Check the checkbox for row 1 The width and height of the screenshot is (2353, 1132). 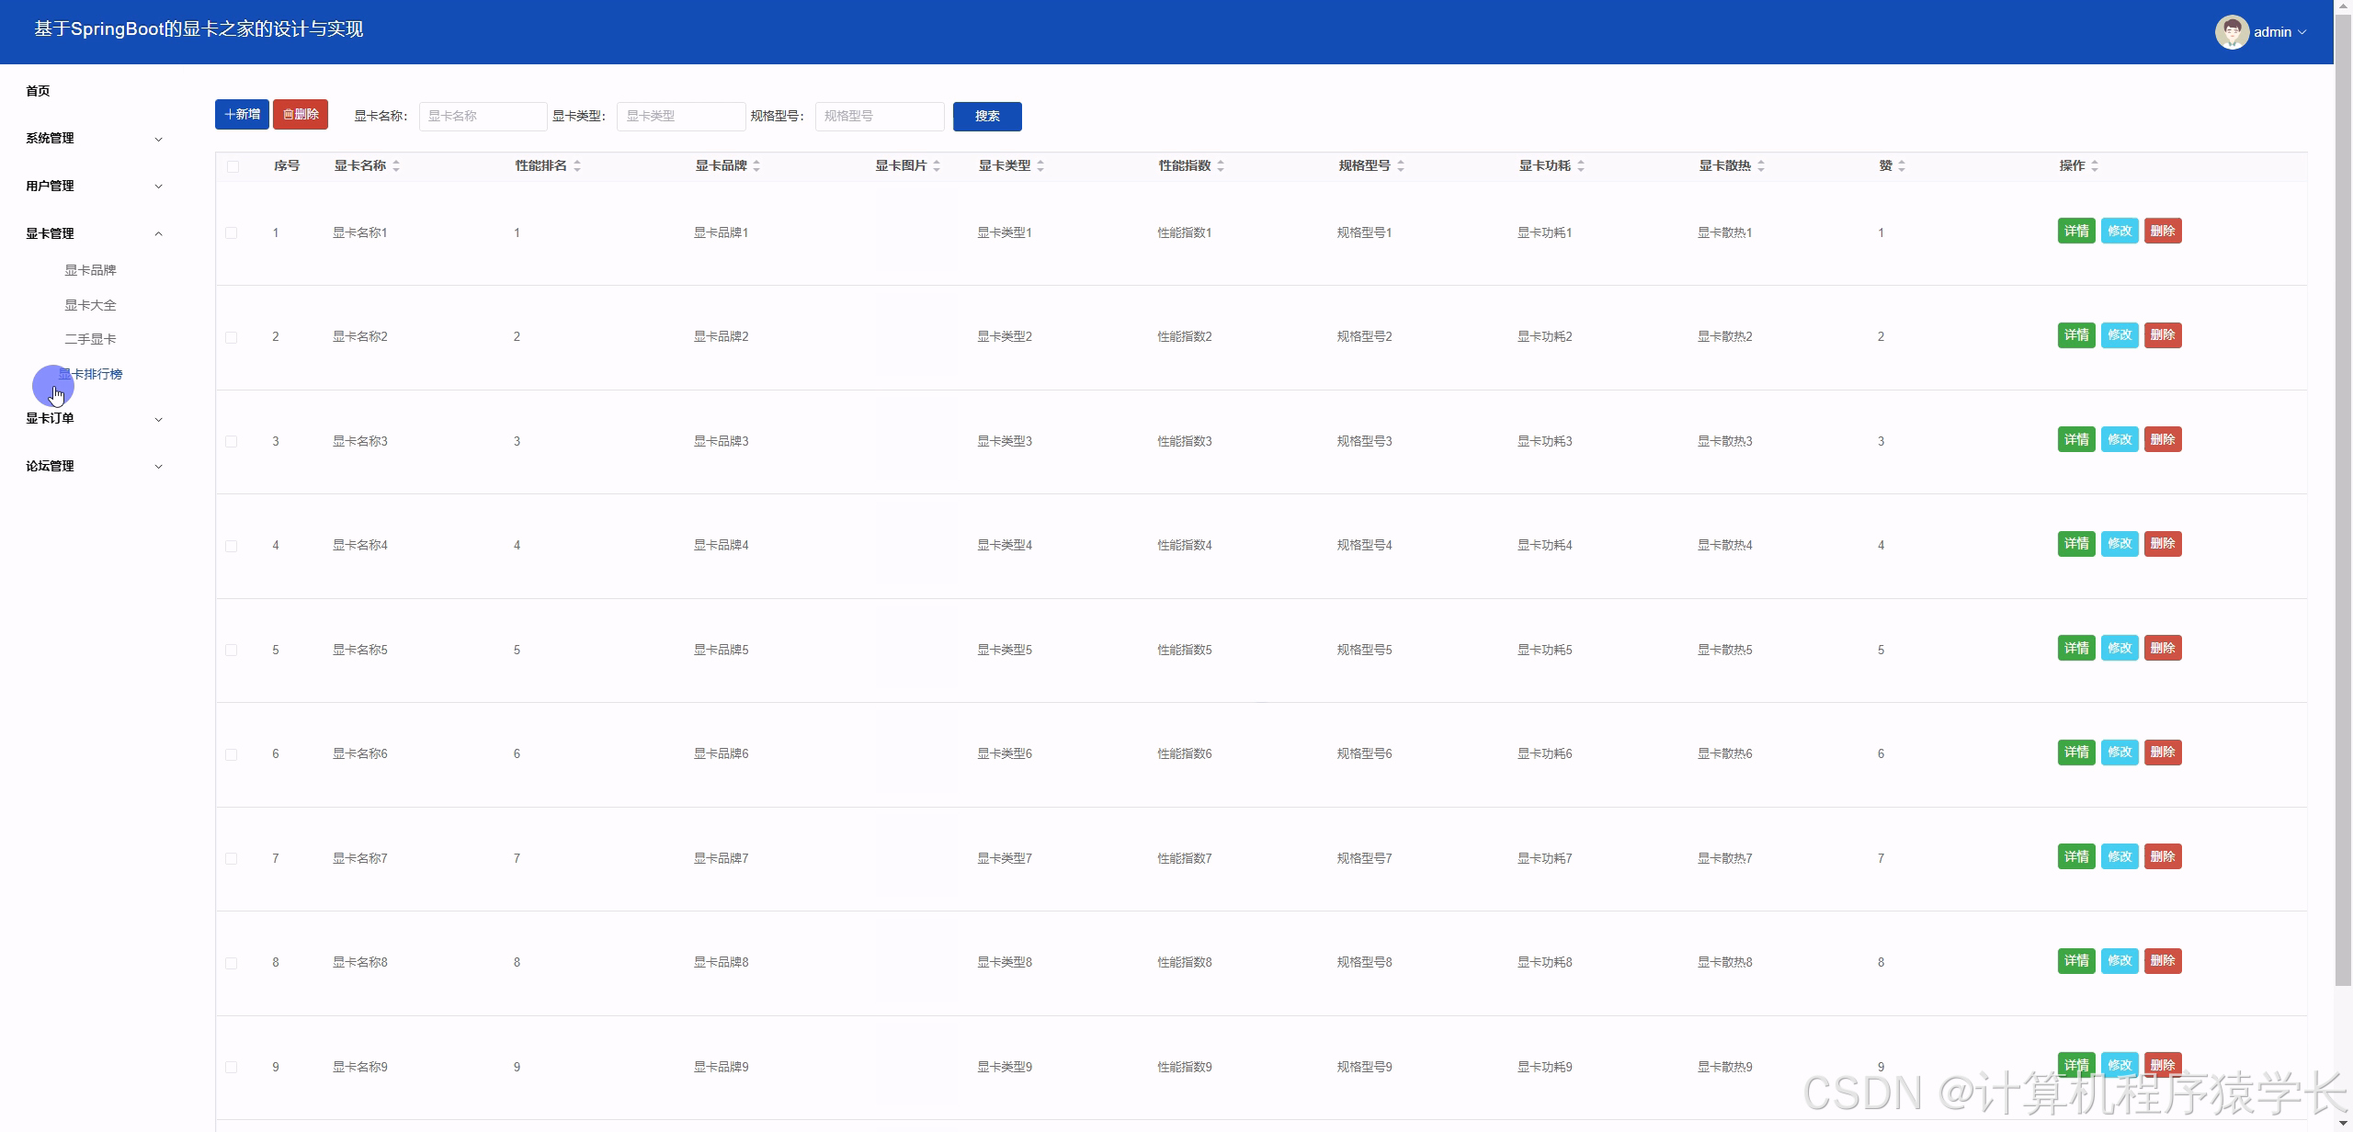click(232, 233)
